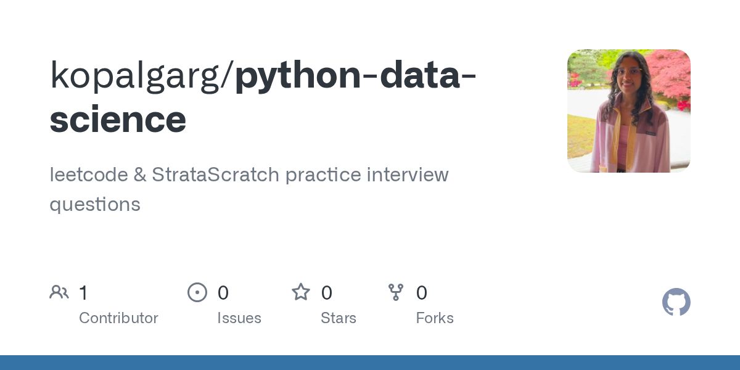Select the Forks label
This screenshot has height=370, width=740.
click(x=435, y=318)
